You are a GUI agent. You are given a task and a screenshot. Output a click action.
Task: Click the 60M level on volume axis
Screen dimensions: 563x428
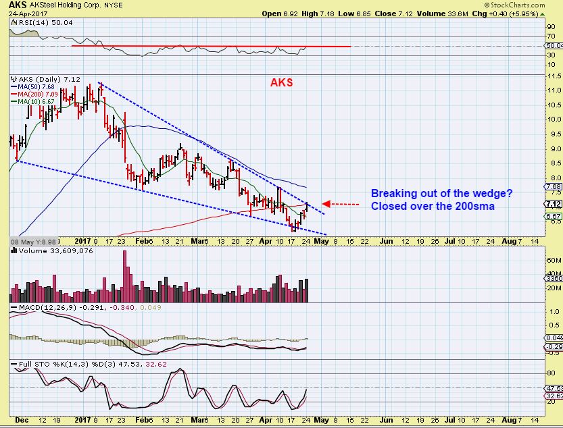pyautogui.click(x=554, y=261)
